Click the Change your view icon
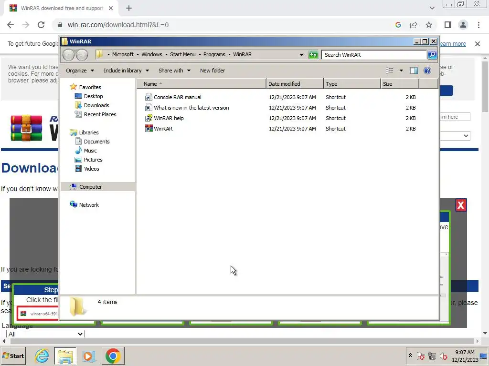 tap(390, 71)
